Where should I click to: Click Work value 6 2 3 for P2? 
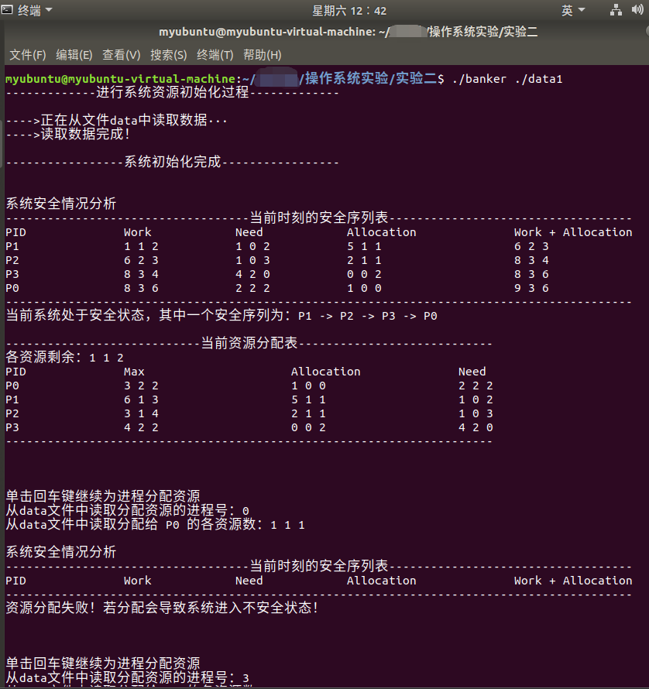[x=141, y=261]
